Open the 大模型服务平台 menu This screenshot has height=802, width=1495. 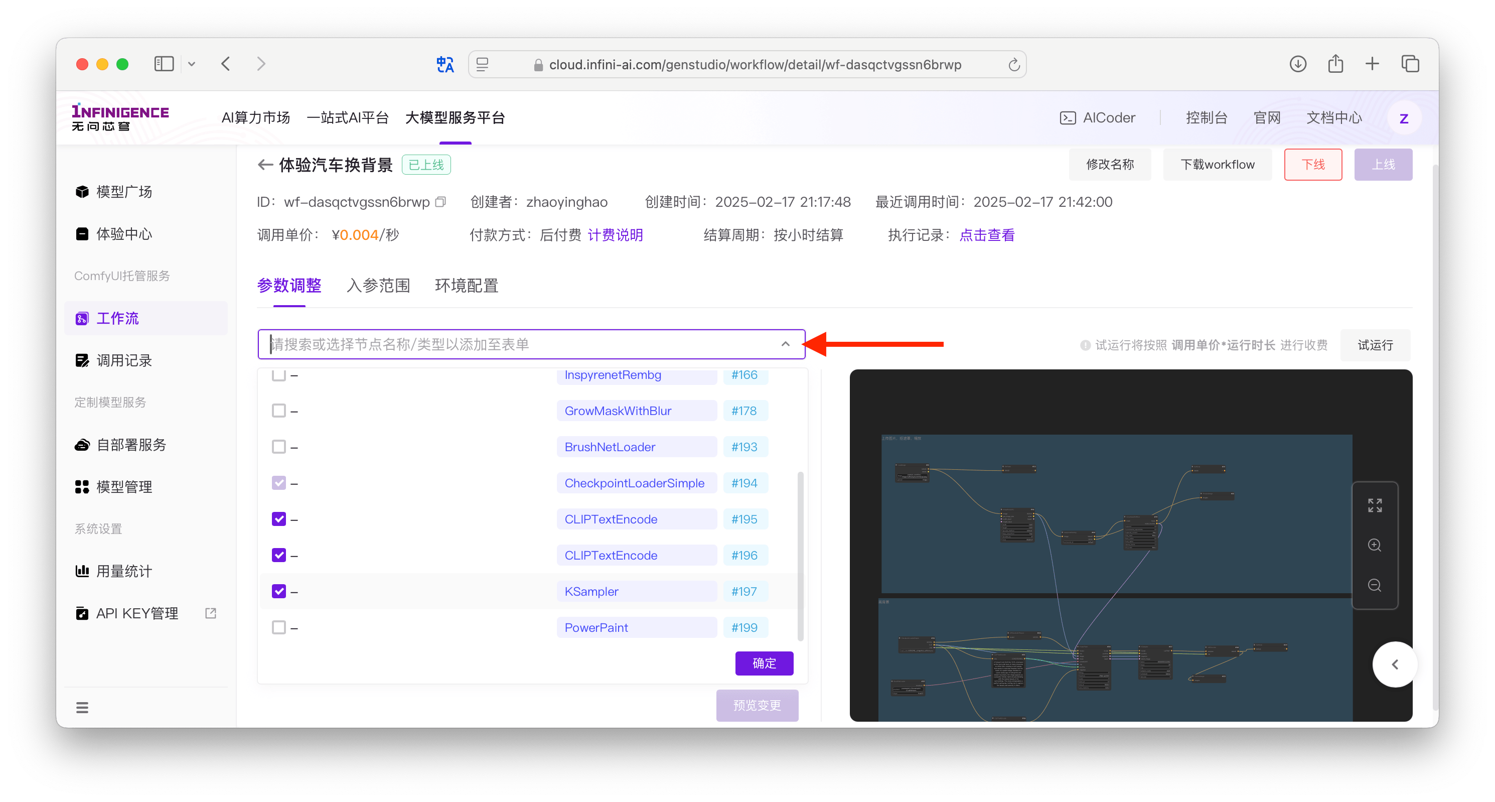pyautogui.click(x=455, y=118)
